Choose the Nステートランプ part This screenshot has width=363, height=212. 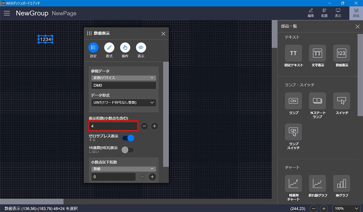point(317,101)
